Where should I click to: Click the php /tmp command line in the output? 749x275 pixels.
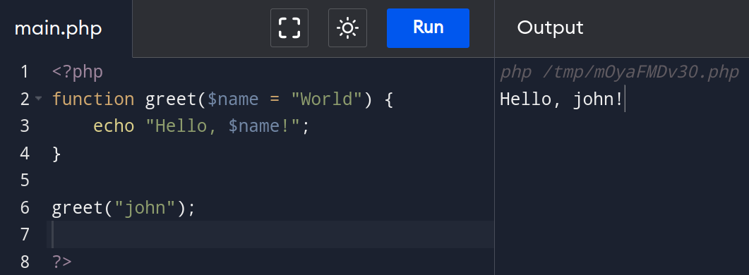[x=619, y=73]
